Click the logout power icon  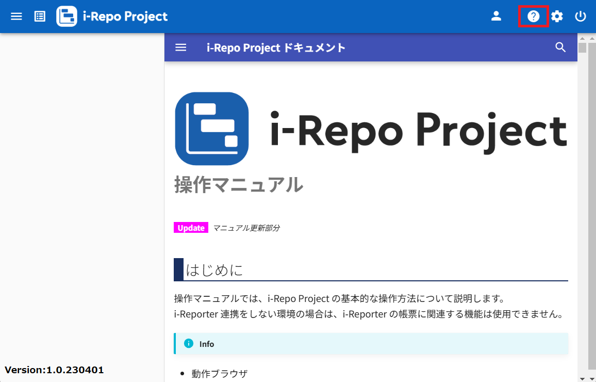pos(581,16)
